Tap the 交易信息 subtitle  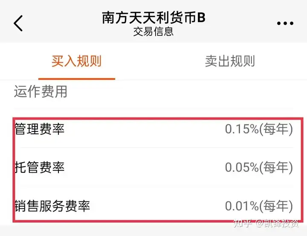click(153, 32)
